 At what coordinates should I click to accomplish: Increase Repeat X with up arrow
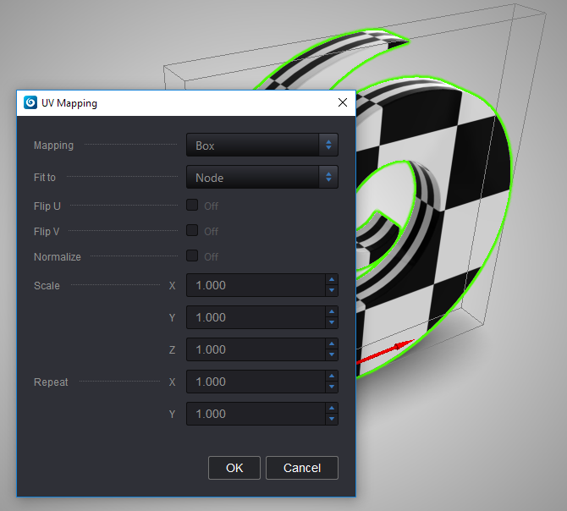[332, 376]
